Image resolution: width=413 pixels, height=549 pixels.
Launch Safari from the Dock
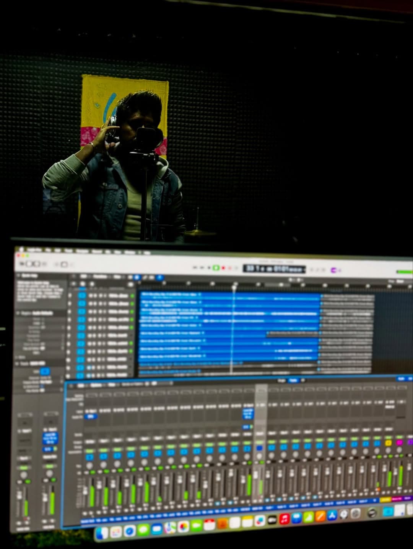point(130,531)
